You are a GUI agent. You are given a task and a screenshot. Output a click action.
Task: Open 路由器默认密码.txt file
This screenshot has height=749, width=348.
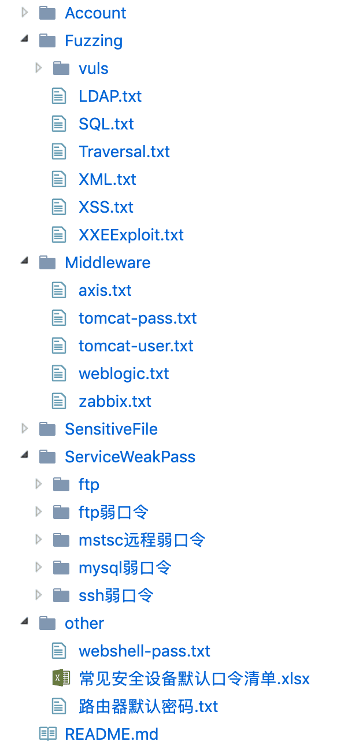point(149,706)
